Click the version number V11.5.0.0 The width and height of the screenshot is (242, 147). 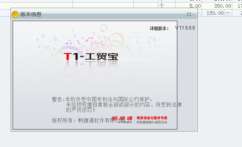pyautogui.click(x=185, y=28)
